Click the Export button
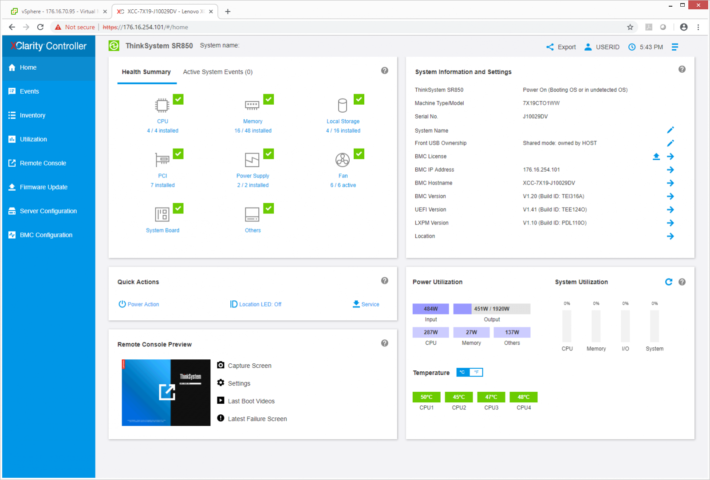 561,47
